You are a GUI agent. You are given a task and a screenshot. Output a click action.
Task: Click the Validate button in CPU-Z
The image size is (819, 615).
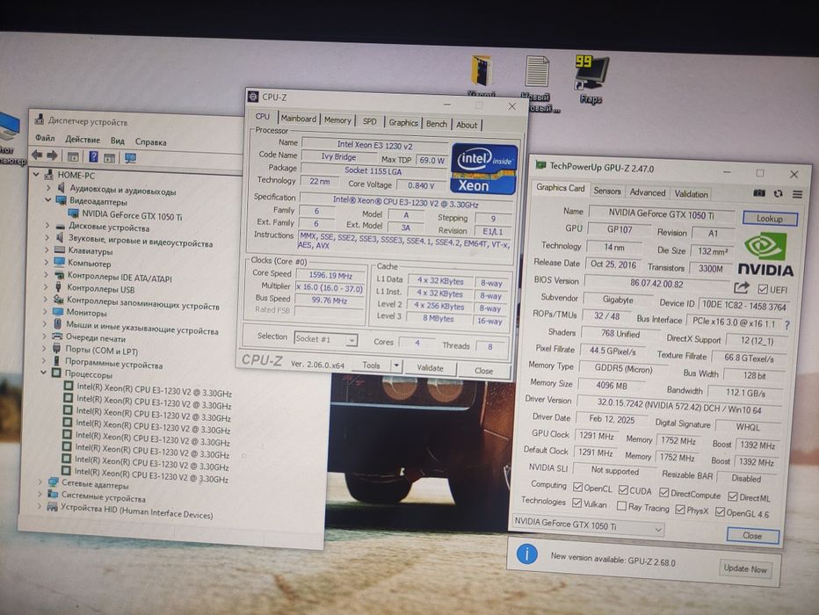point(430,367)
